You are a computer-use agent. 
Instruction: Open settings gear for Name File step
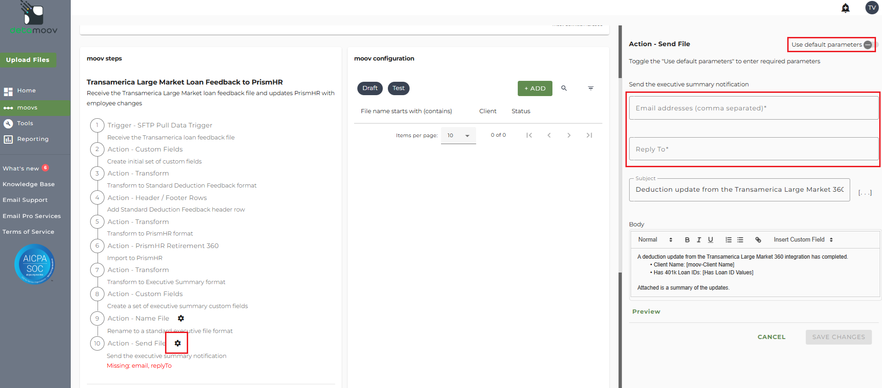coord(181,318)
